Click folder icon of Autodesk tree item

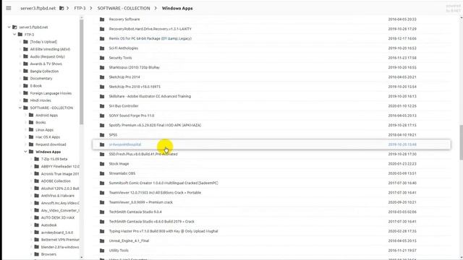coord(37,225)
